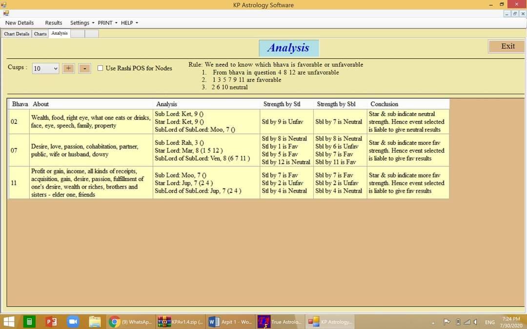The height and width of the screenshot is (329, 527).
Task: Click the Strength by Stl column header
Action: click(x=287, y=104)
